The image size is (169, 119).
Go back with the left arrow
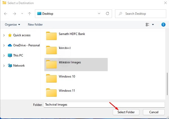coord(6,14)
